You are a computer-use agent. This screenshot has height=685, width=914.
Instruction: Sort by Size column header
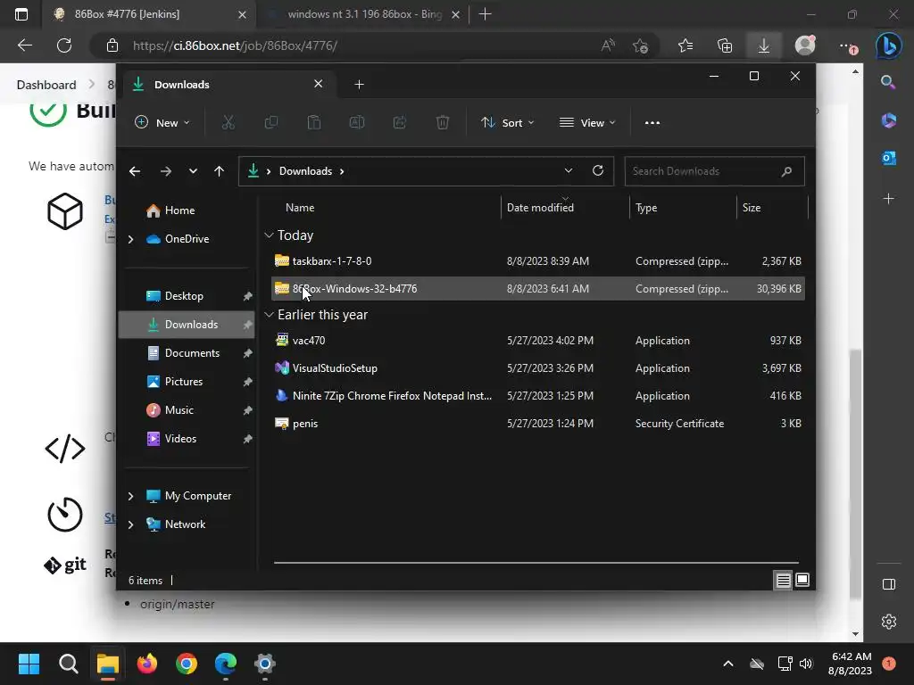tap(752, 207)
